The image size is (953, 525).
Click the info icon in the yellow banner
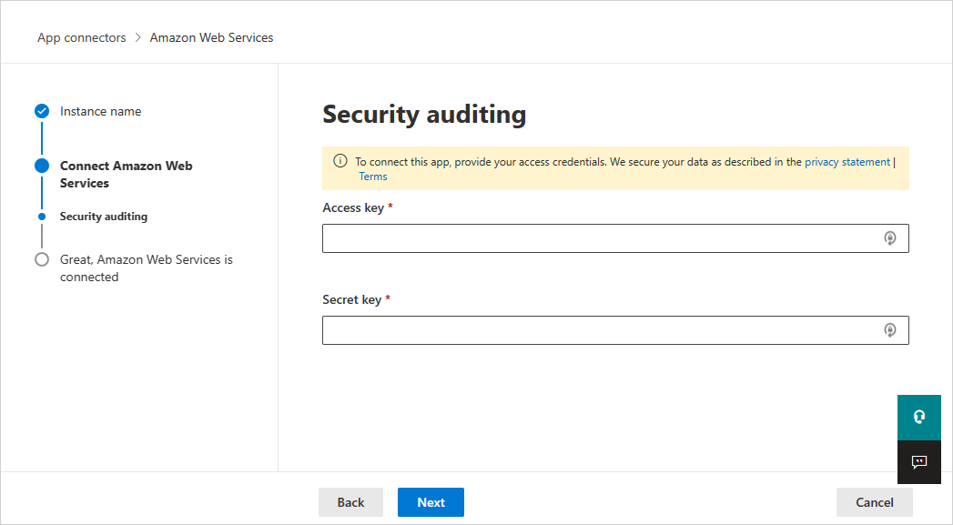(x=340, y=160)
